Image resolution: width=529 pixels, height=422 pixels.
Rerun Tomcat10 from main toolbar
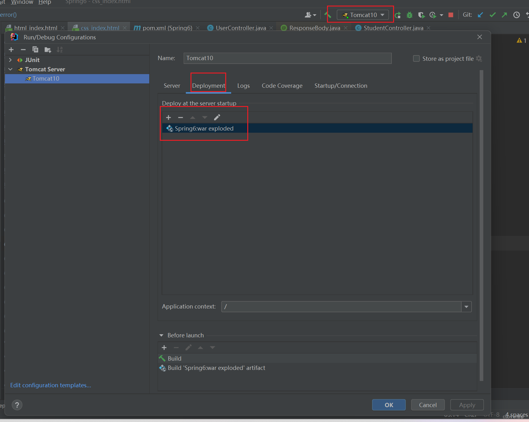point(398,15)
